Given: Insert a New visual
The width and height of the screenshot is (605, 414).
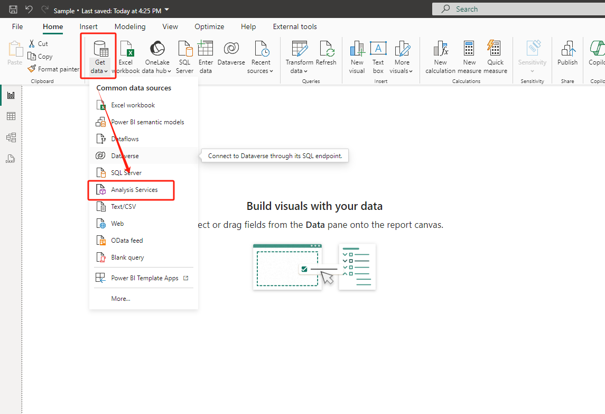Looking at the screenshot, I should 357,57.
